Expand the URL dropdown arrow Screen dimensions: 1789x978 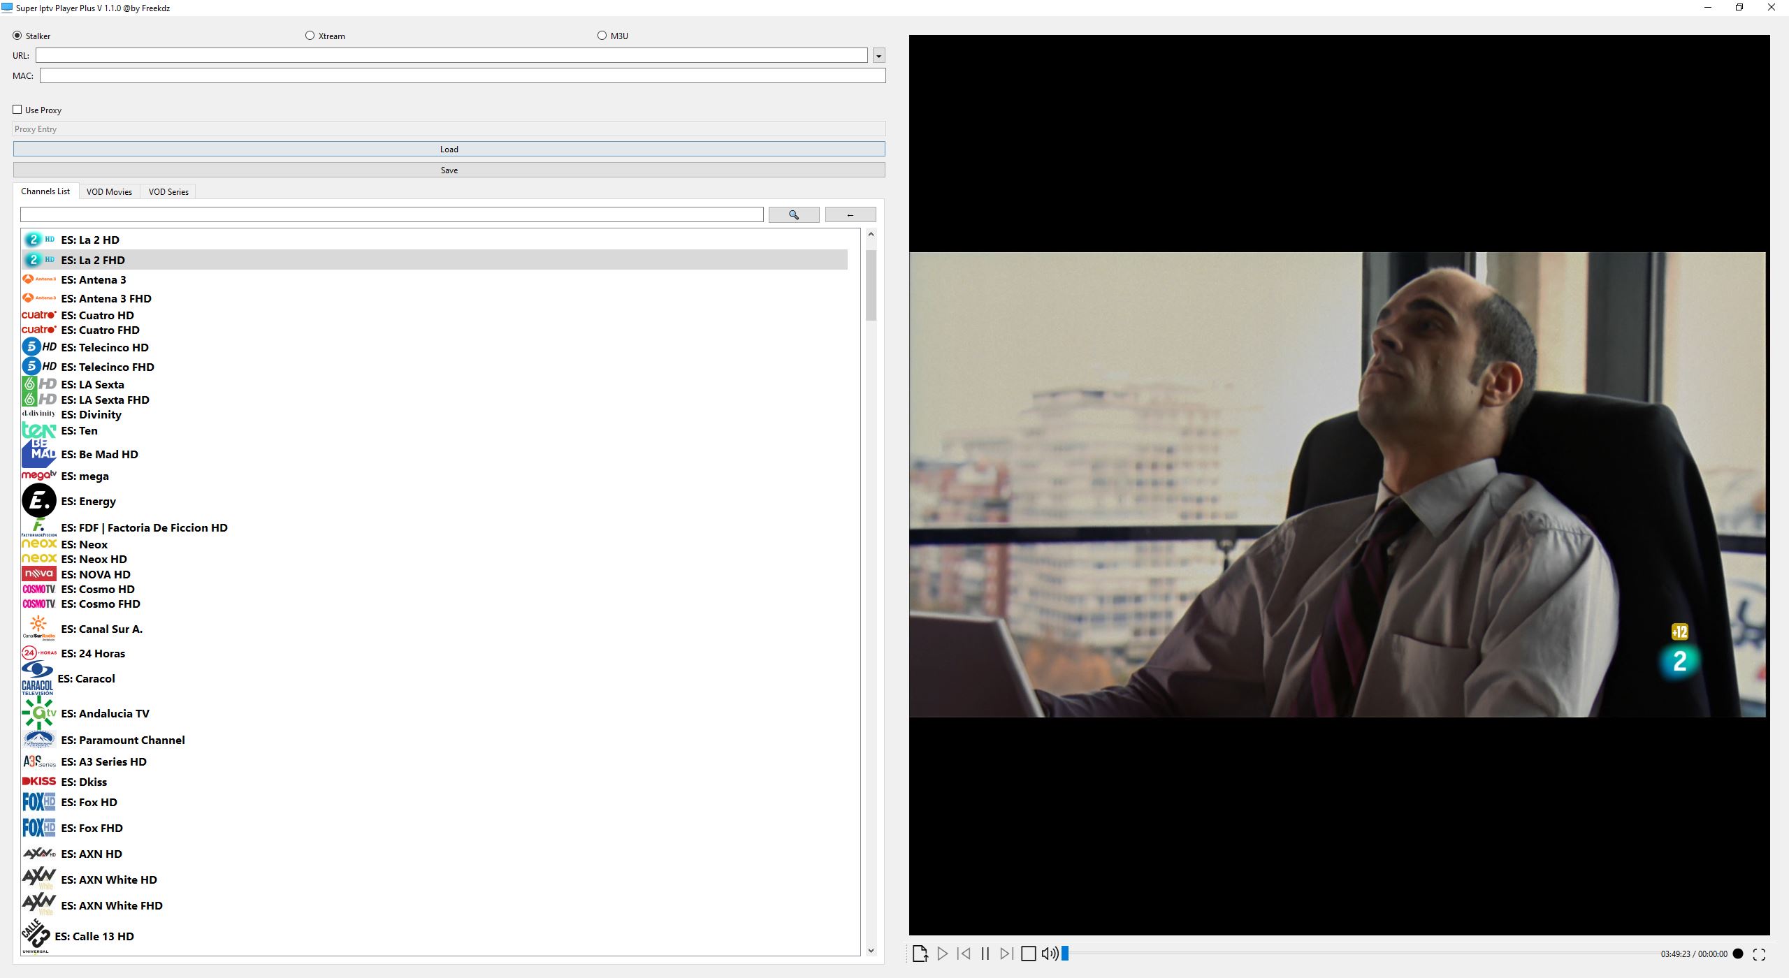click(x=879, y=55)
